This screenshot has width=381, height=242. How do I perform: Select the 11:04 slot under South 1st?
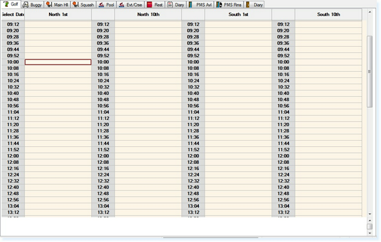point(238,112)
